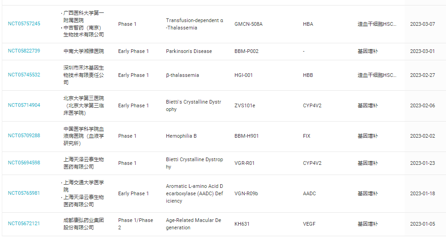This screenshot has height=239, width=446.
Task: Select the BBM-P002 product cell
Action: 246,51
